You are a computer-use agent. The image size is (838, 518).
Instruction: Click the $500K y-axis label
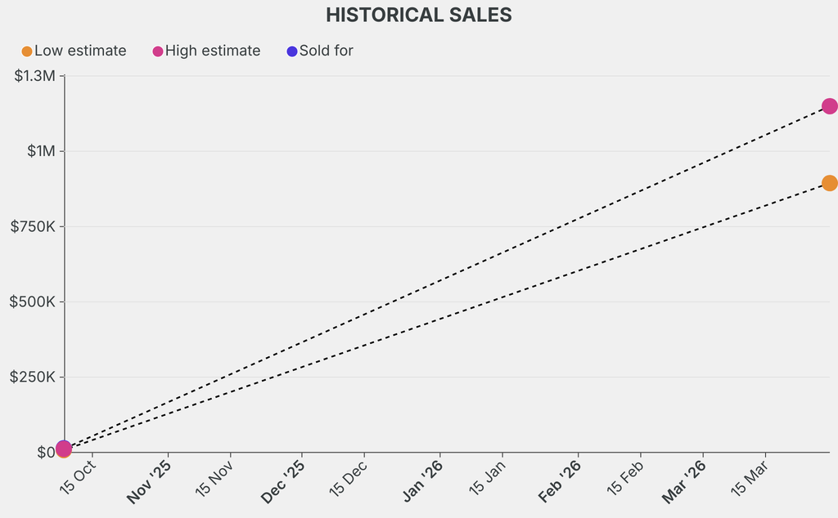(x=33, y=301)
